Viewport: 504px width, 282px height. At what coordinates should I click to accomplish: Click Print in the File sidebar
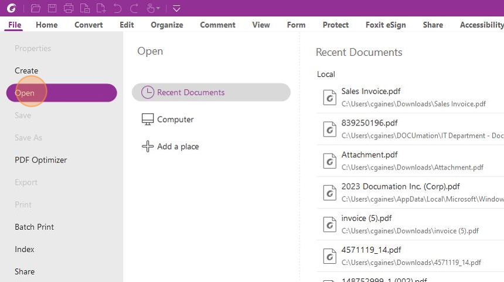coord(23,205)
